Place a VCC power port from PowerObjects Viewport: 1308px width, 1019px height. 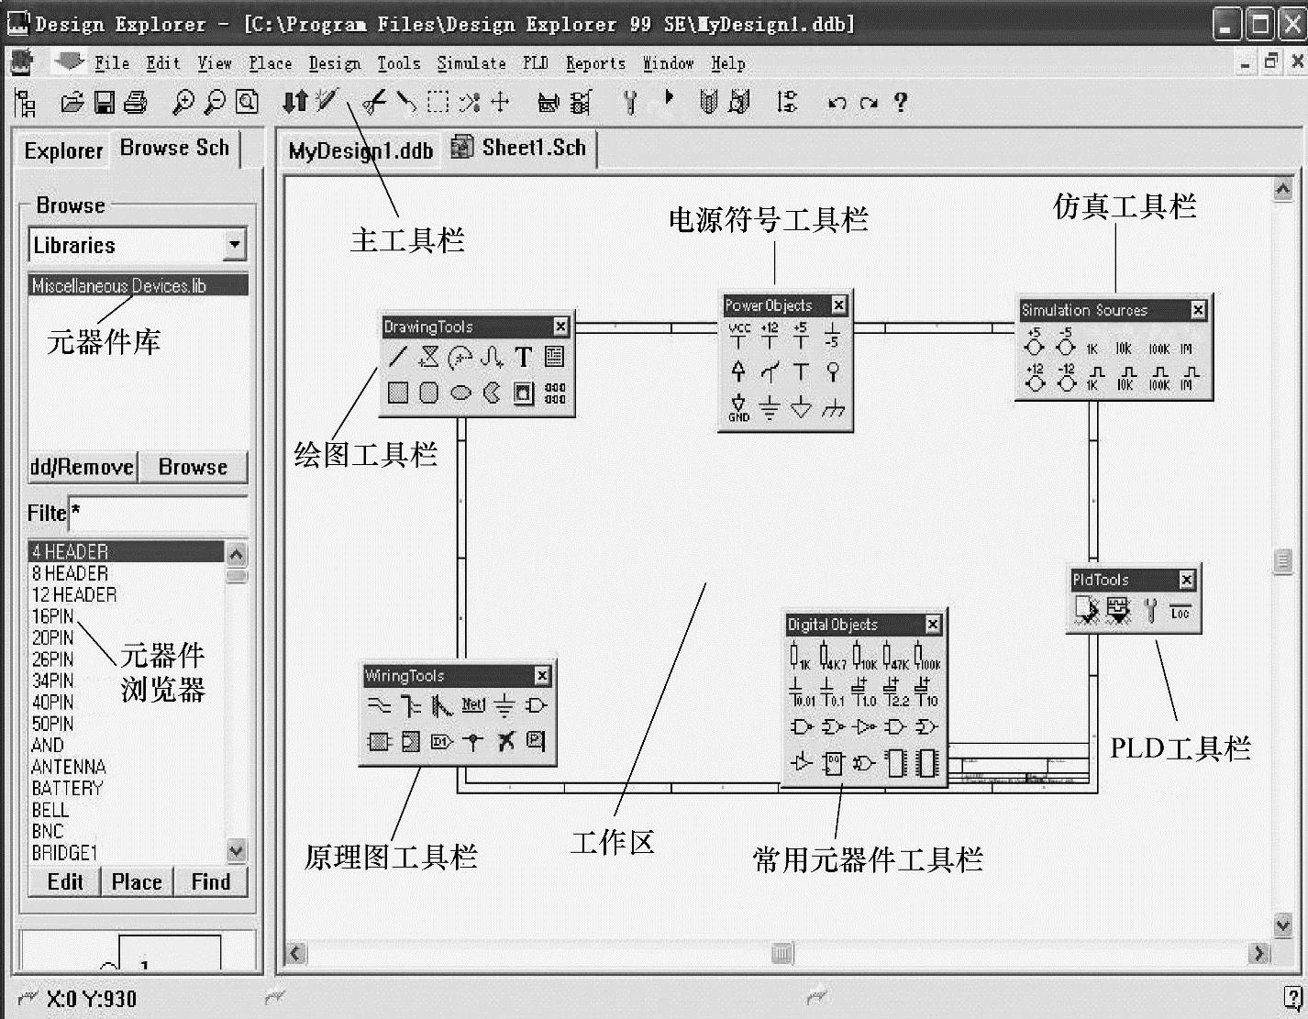click(738, 336)
